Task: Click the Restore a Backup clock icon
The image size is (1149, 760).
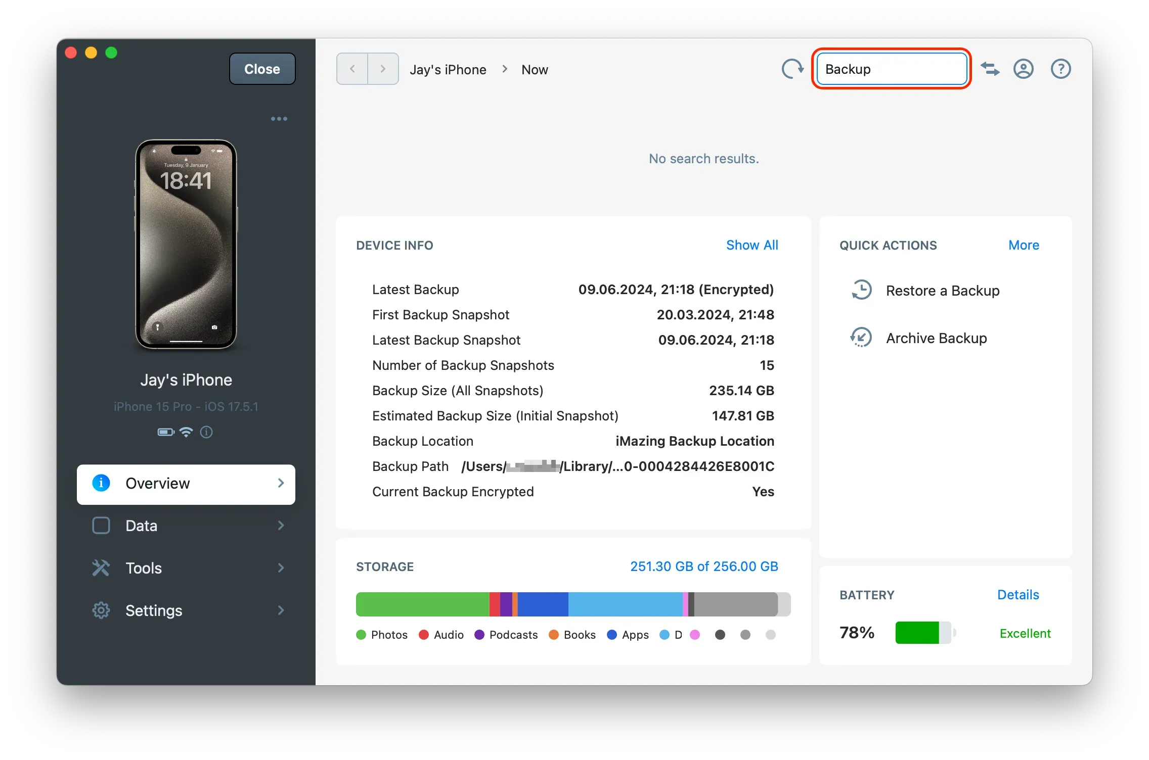Action: 861,290
